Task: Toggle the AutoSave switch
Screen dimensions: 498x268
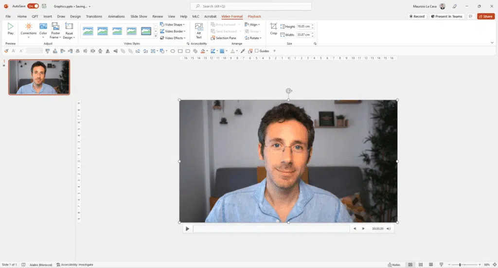Action: pyautogui.click(x=33, y=6)
